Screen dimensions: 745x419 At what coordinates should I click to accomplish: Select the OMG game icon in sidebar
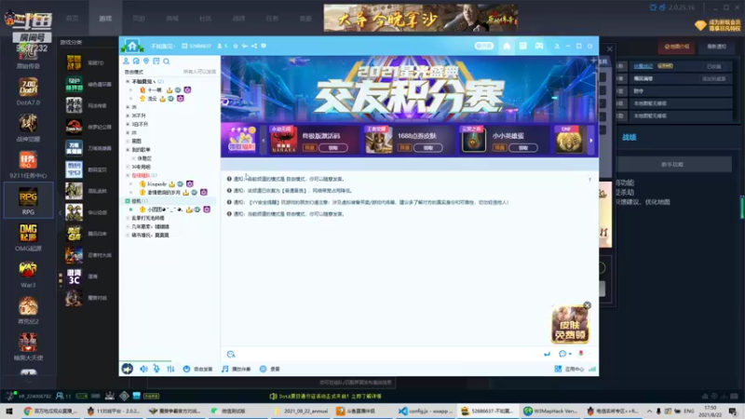28,234
